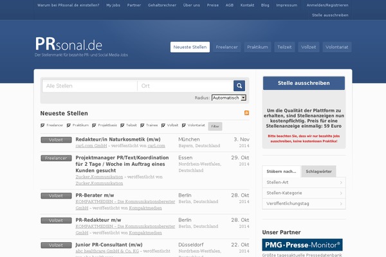Click the search magnifier button

click(239, 86)
